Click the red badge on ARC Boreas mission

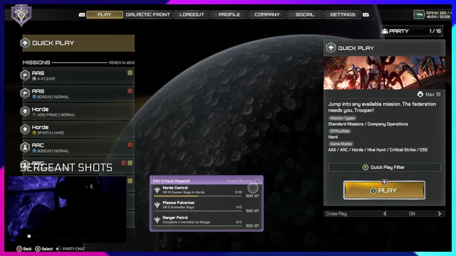[x=130, y=145]
